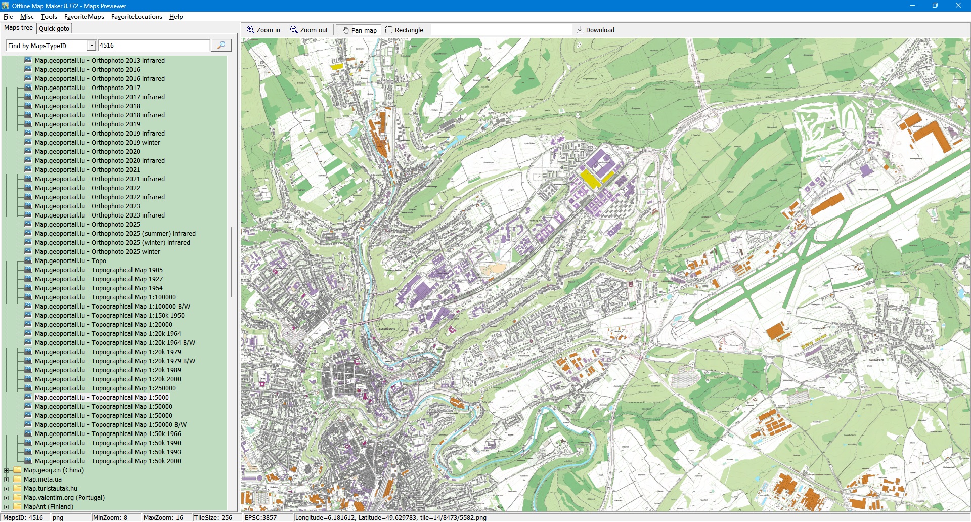Click the Download arrow icon

click(580, 30)
